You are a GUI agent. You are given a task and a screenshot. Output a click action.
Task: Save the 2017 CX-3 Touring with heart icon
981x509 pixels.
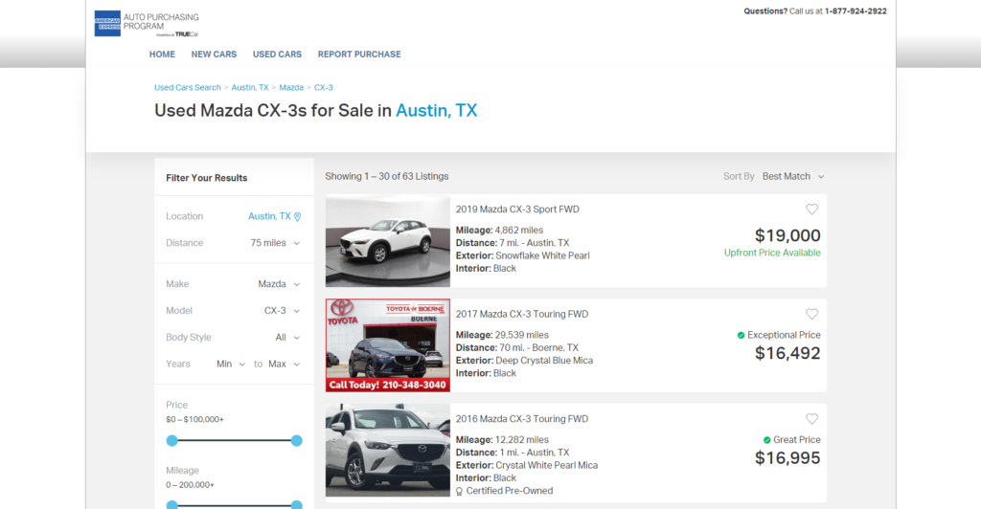coord(811,315)
